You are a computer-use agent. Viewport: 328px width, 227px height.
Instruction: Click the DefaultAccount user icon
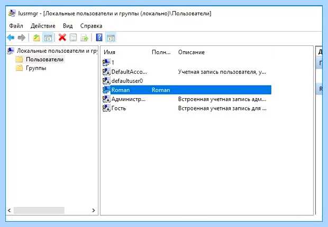click(x=106, y=72)
